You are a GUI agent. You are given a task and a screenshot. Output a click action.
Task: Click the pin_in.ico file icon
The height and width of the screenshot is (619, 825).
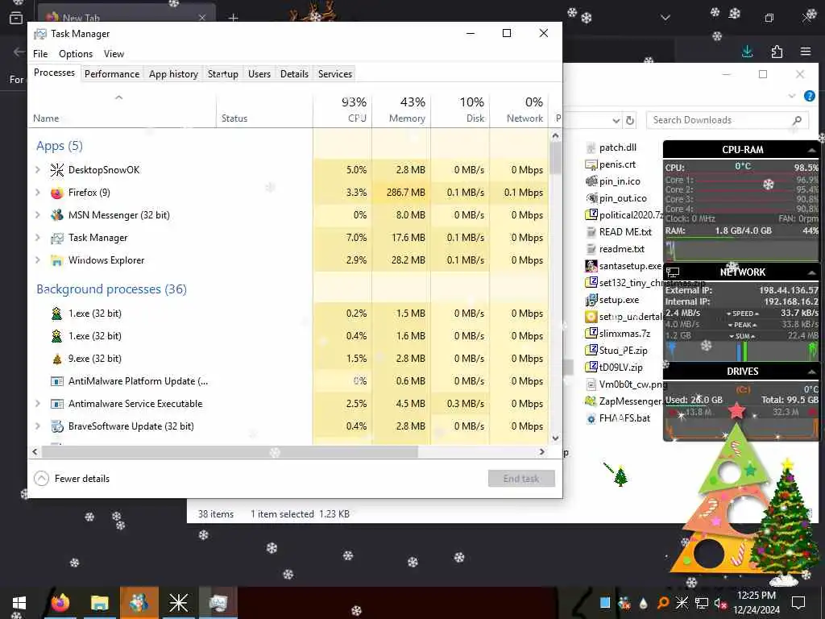coord(591,181)
